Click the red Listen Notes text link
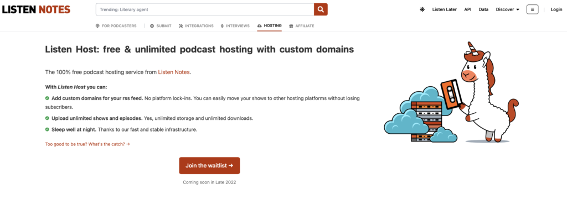The width and height of the screenshot is (567, 210). pos(173,72)
